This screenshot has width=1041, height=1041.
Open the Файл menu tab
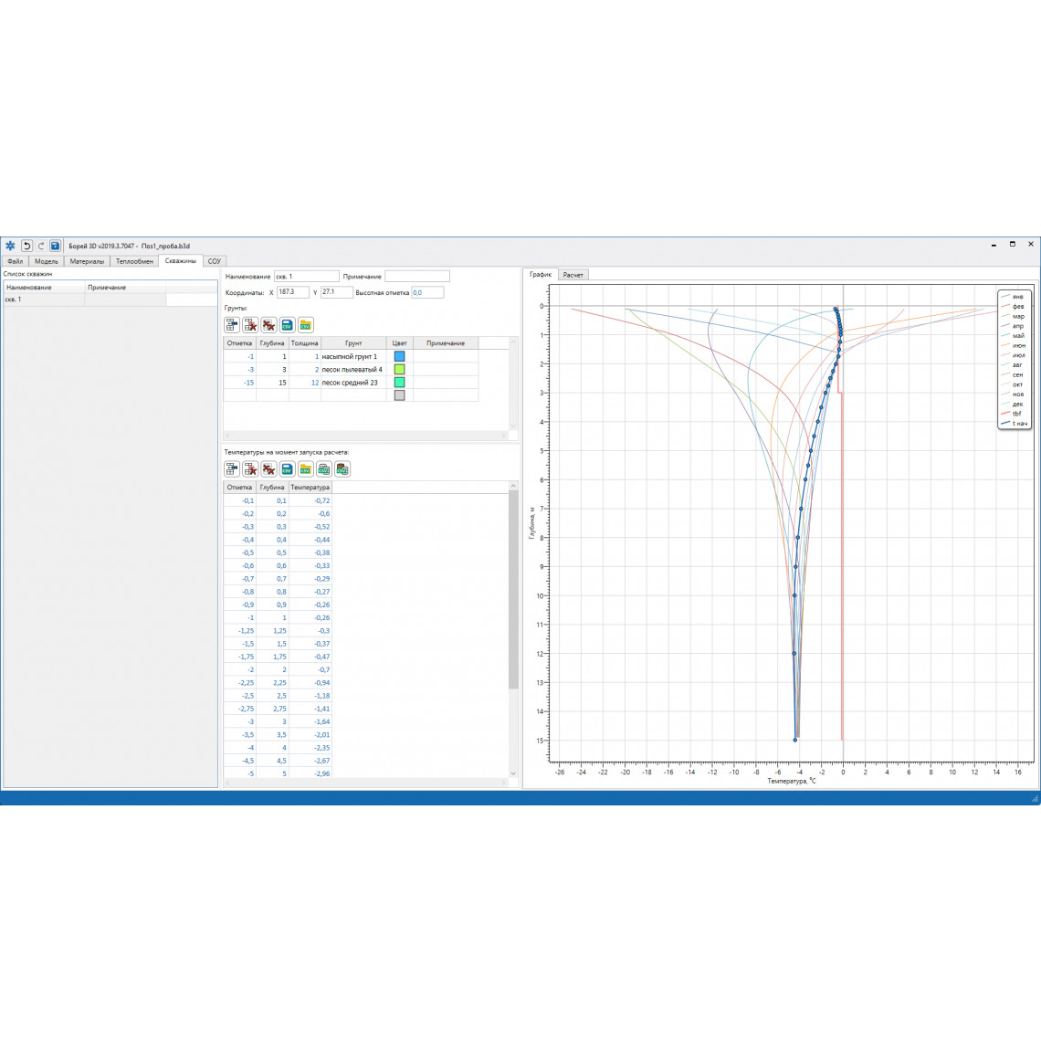click(x=16, y=261)
